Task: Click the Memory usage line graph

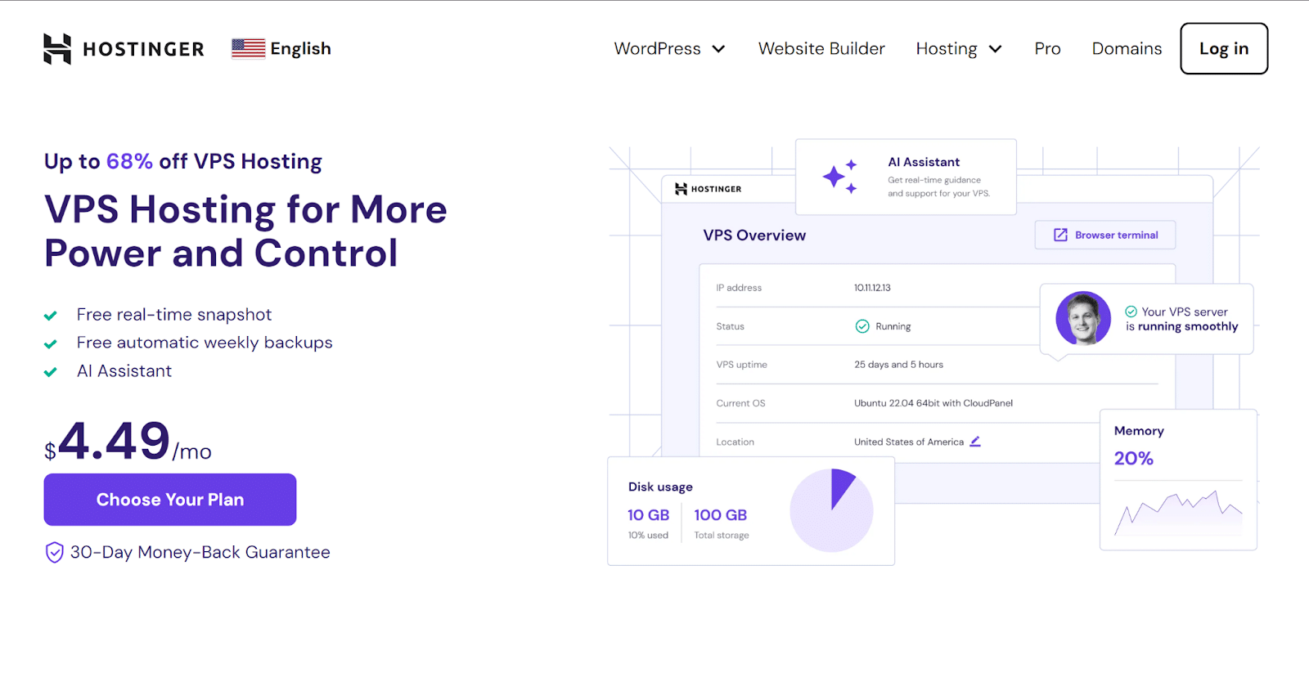Action: (x=1178, y=514)
